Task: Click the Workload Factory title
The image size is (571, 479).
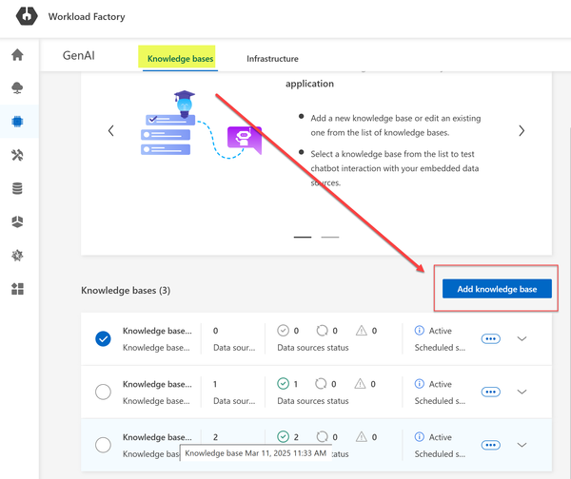Action: coord(87,17)
